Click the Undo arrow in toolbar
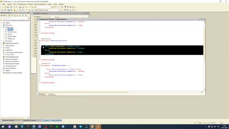The height and width of the screenshot is (129, 229). pyautogui.click(x=26, y=7)
